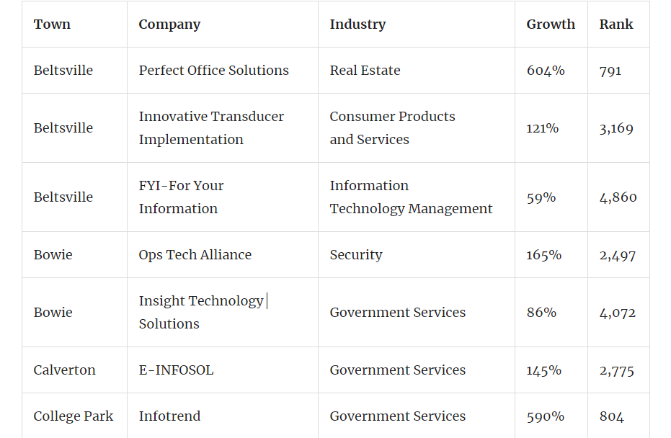Select the Rank column header

pos(616,24)
